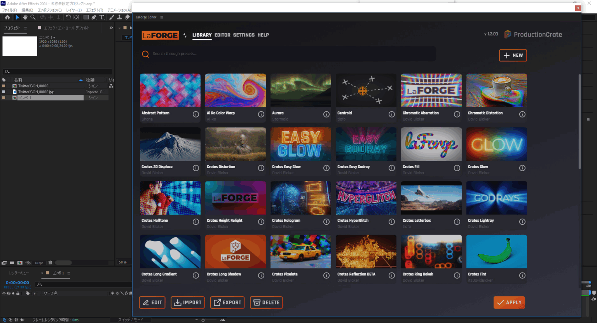This screenshot has width=597, height=323.
Task: Switch to the EDITOR tab
Action: [x=222, y=35]
